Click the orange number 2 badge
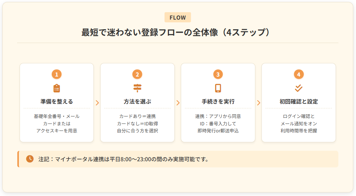The height and width of the screenshot is (196, 356). tap(137, 74)
